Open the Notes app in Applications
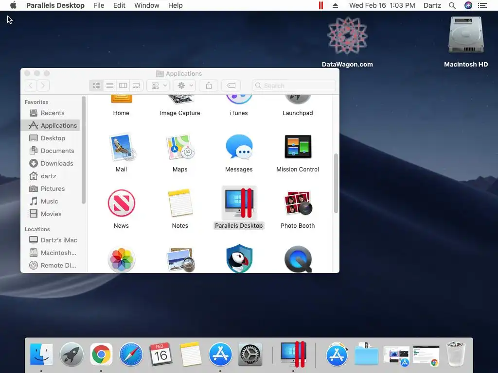The height and width of the screenshot is (373, 498). click(180, 203)
